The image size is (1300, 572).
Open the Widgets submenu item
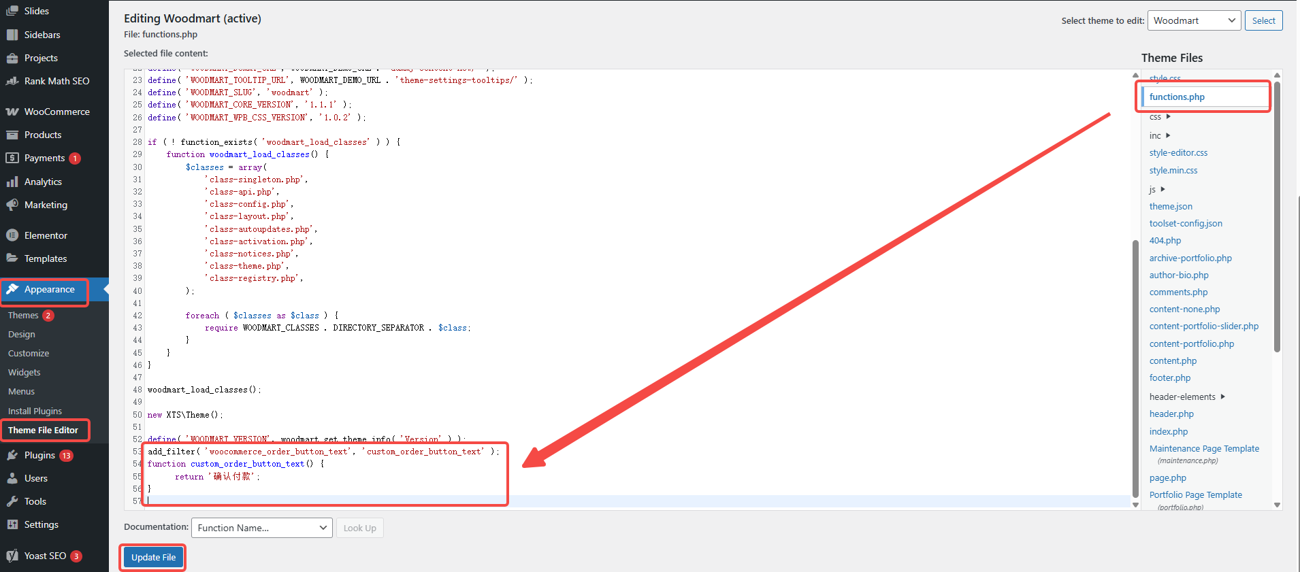pyautogui.click(x=25, y=372)
